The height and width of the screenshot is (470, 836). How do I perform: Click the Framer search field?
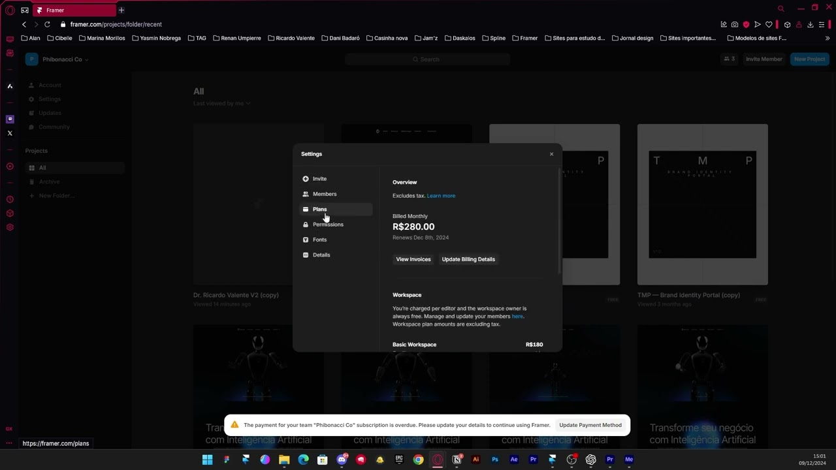pyautogui.click(x=427, y=59)
